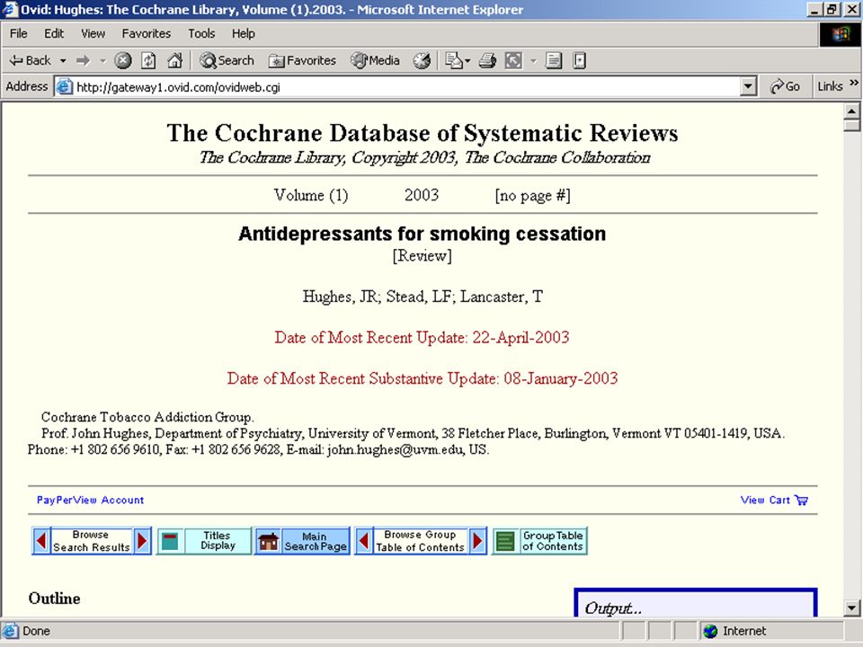Open the Media pane from the toolbar

pyautogui.click(x=376, y=60)
